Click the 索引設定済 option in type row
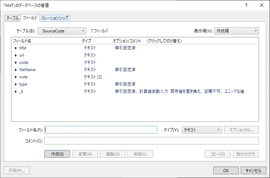The width and height of the screenshot is (270, 178). tap(125, 84)
